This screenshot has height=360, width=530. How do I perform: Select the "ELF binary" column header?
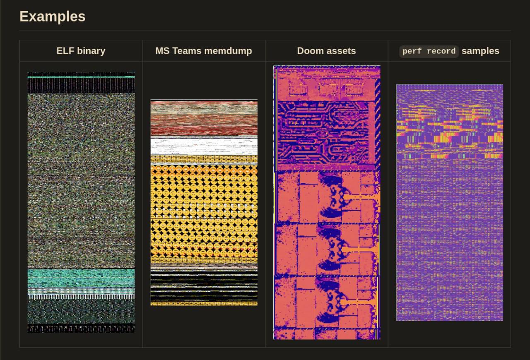pos(81,51)
